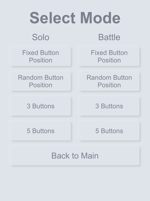Open 3 Buttons game under Battle
This screenshot has width=150, height=201.
[x=109, y=106]
